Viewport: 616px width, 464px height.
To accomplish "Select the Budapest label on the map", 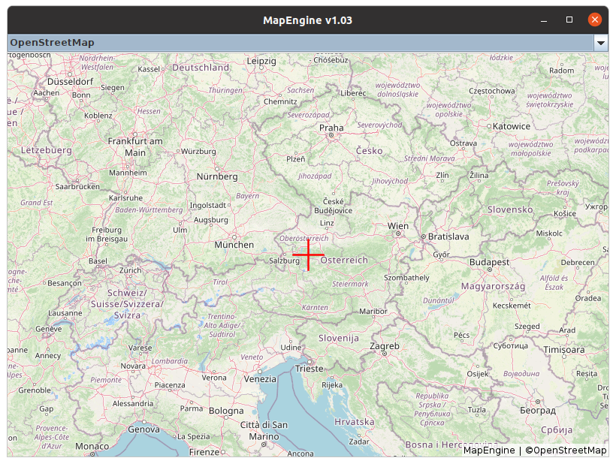I will 489,263.
